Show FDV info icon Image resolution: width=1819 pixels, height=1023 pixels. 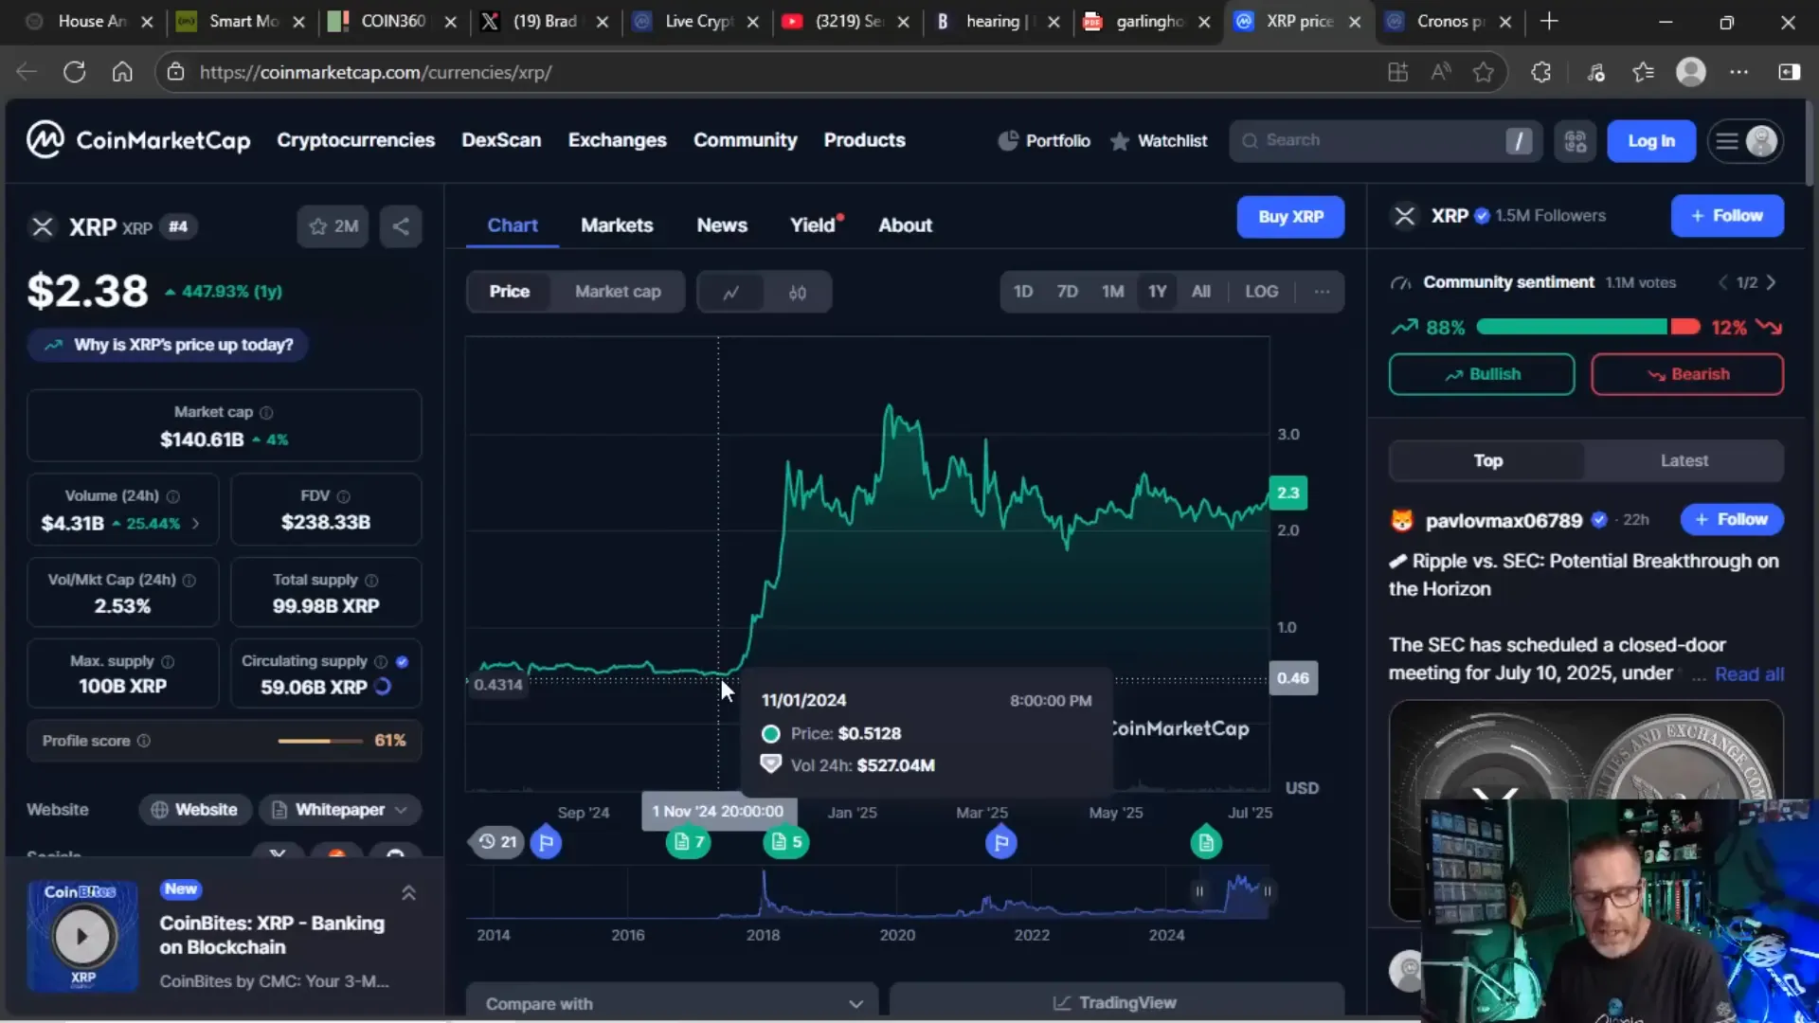point(344,496)
